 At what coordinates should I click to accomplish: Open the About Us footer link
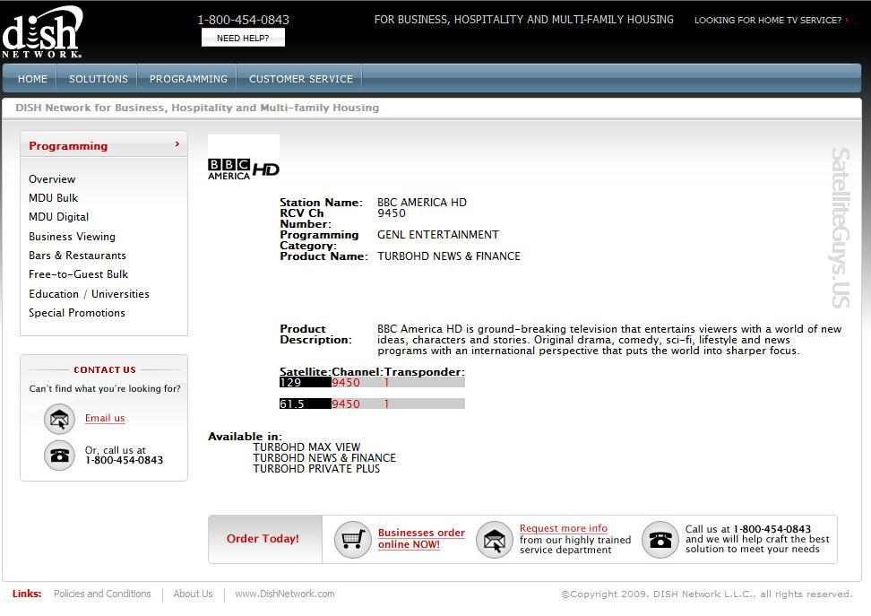[193, 594]
